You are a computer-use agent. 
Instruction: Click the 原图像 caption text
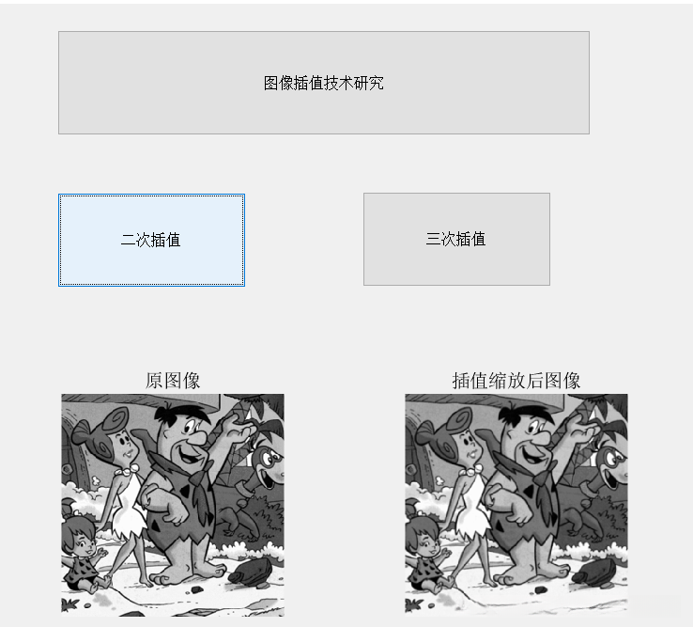tap(173, 381)
